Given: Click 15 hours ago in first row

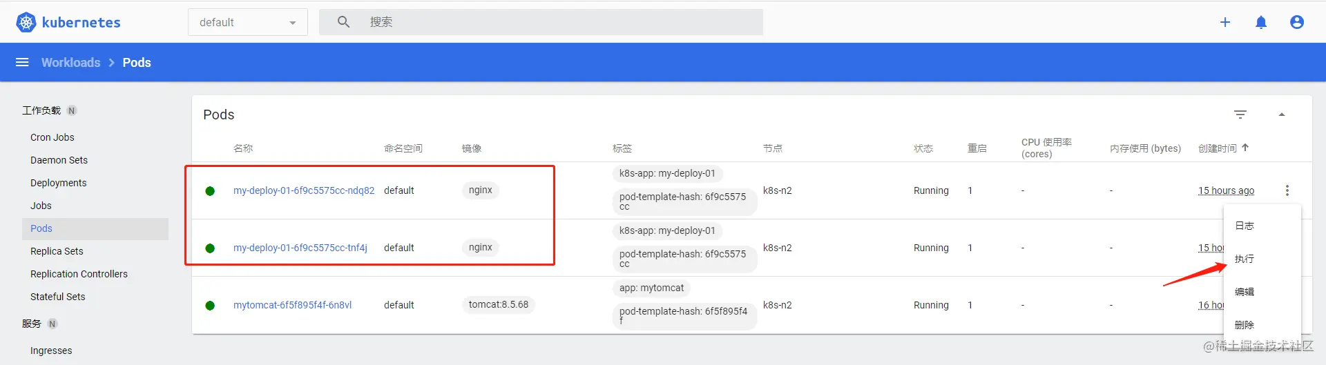Looking at the screenshot, I should click(x=1227, y=190).
